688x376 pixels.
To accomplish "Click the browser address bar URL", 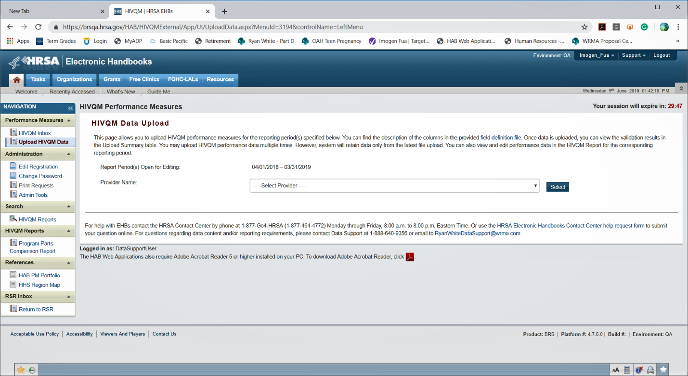I will [x=213, y=27].
